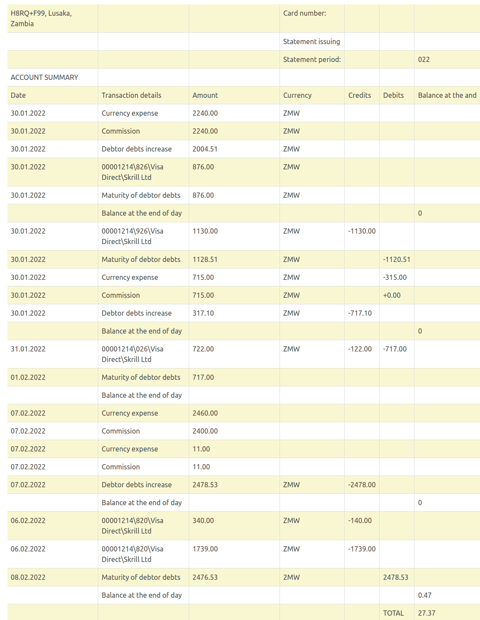Click the Balance at the and header
Viewport: 480px width, 620px height.
coord(447,95)
